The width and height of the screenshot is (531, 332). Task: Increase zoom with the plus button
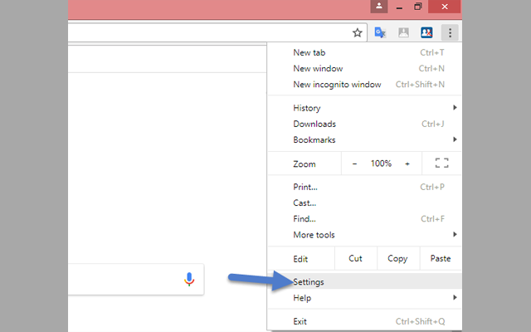click(407, 164)
